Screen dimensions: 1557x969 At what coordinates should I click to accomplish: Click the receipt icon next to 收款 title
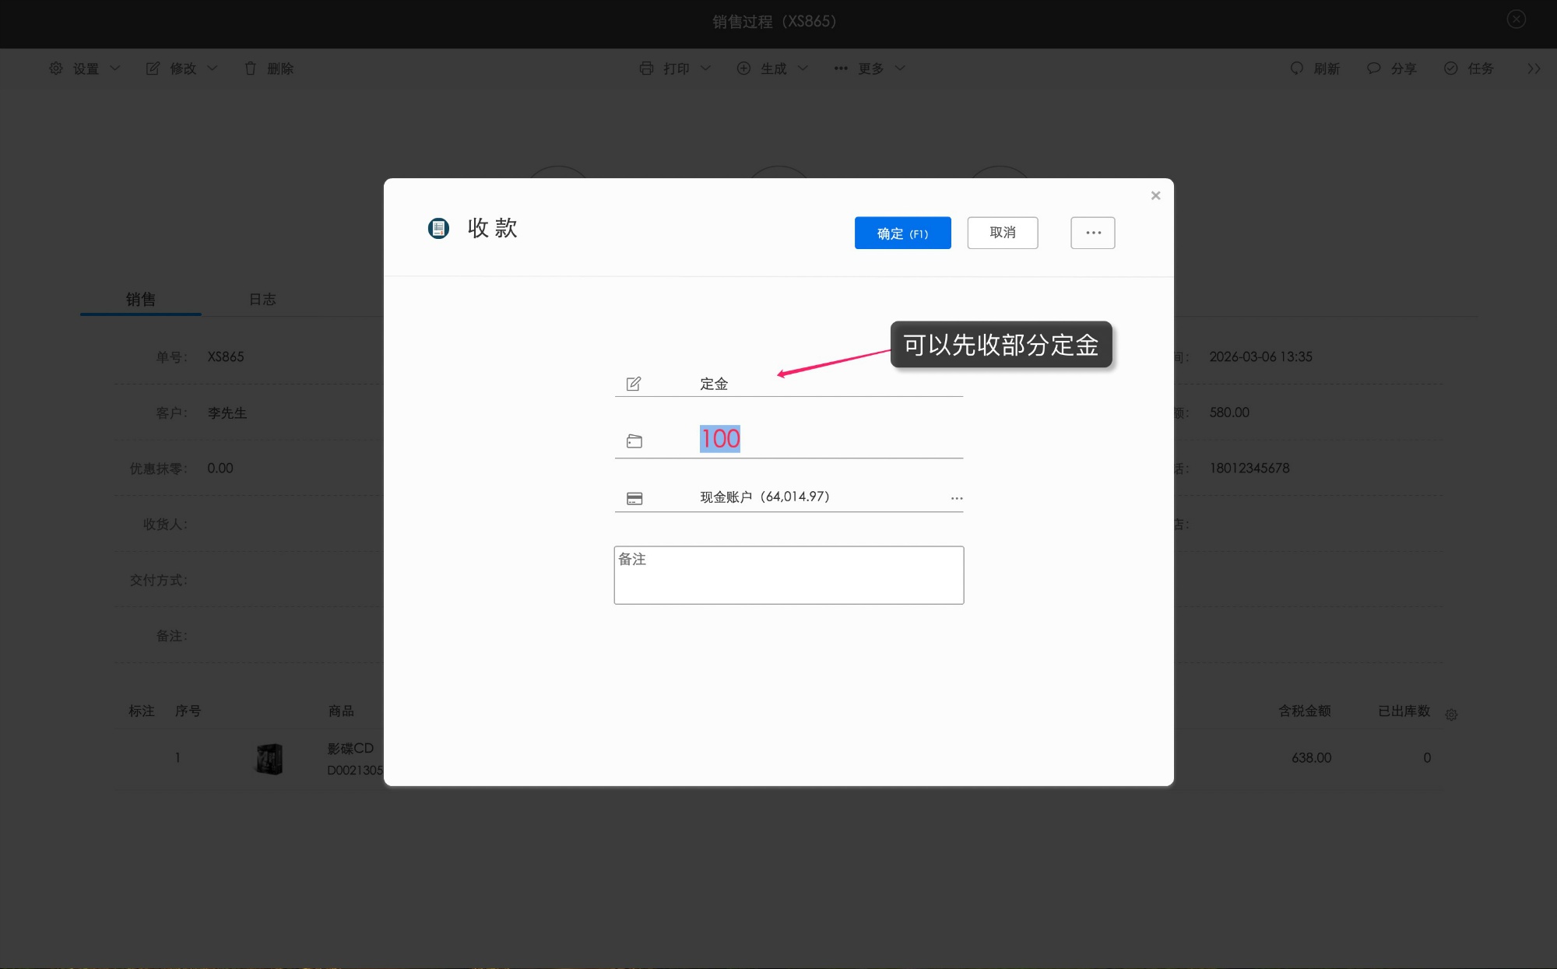(x=438, y=229)
